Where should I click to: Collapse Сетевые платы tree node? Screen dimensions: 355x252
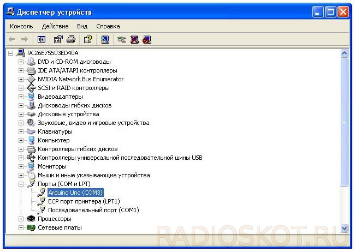click(21, 228)
